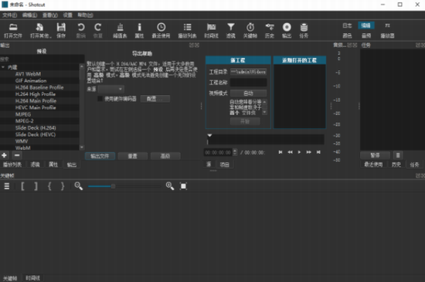
Task: Click the keyframes zoom in magnifier
Action: pos(170,186)
